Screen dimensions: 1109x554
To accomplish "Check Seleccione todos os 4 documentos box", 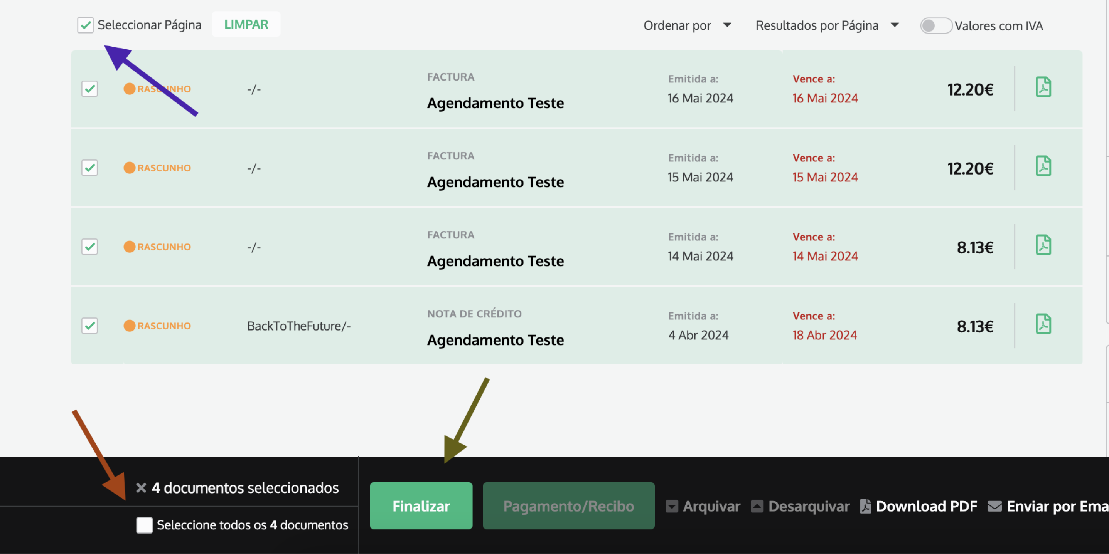I will [x=144, y=525].
